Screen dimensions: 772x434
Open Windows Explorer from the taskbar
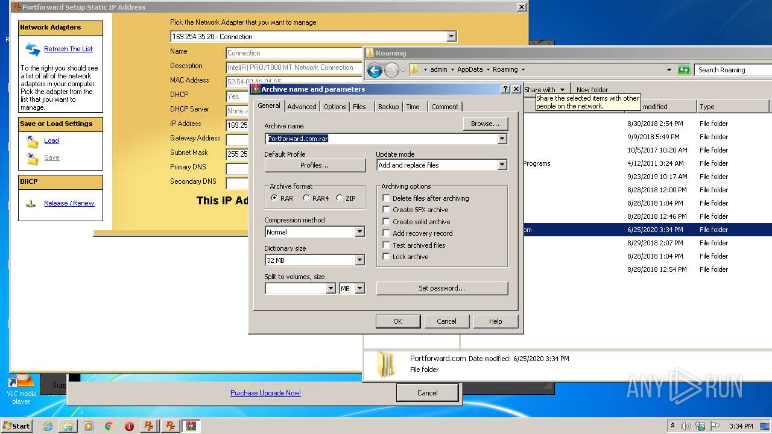pyautogui.click(x=68, y=426)
